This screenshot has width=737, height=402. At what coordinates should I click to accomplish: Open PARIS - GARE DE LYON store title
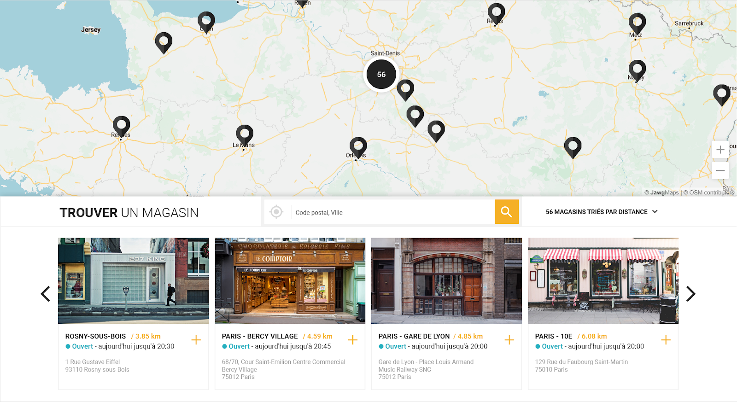(414, 336)
